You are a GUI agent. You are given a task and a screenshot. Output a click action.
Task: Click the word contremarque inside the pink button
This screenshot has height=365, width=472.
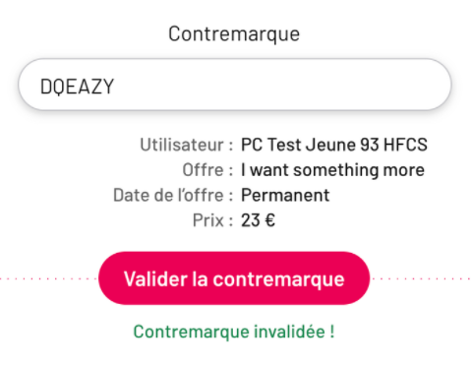click(278, 279)
